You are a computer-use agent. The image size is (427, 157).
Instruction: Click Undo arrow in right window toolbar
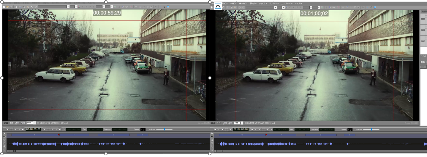pyautogui.click(x=240, y=7)
